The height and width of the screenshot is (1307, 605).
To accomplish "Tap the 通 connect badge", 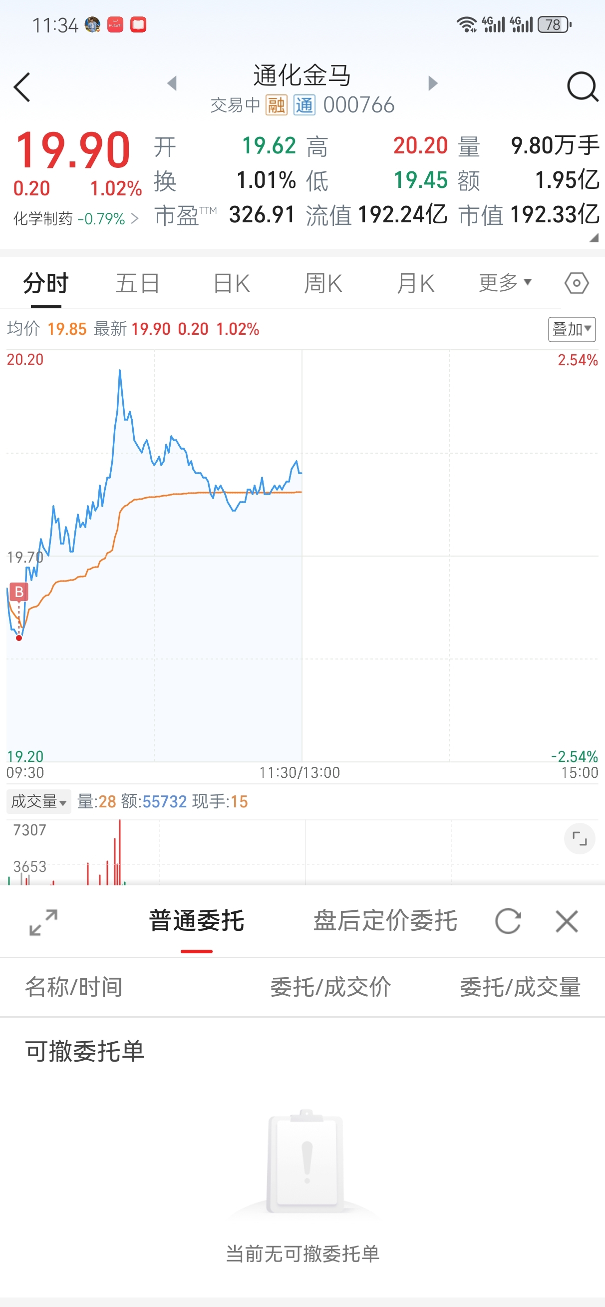I will (x=304, y=105).
